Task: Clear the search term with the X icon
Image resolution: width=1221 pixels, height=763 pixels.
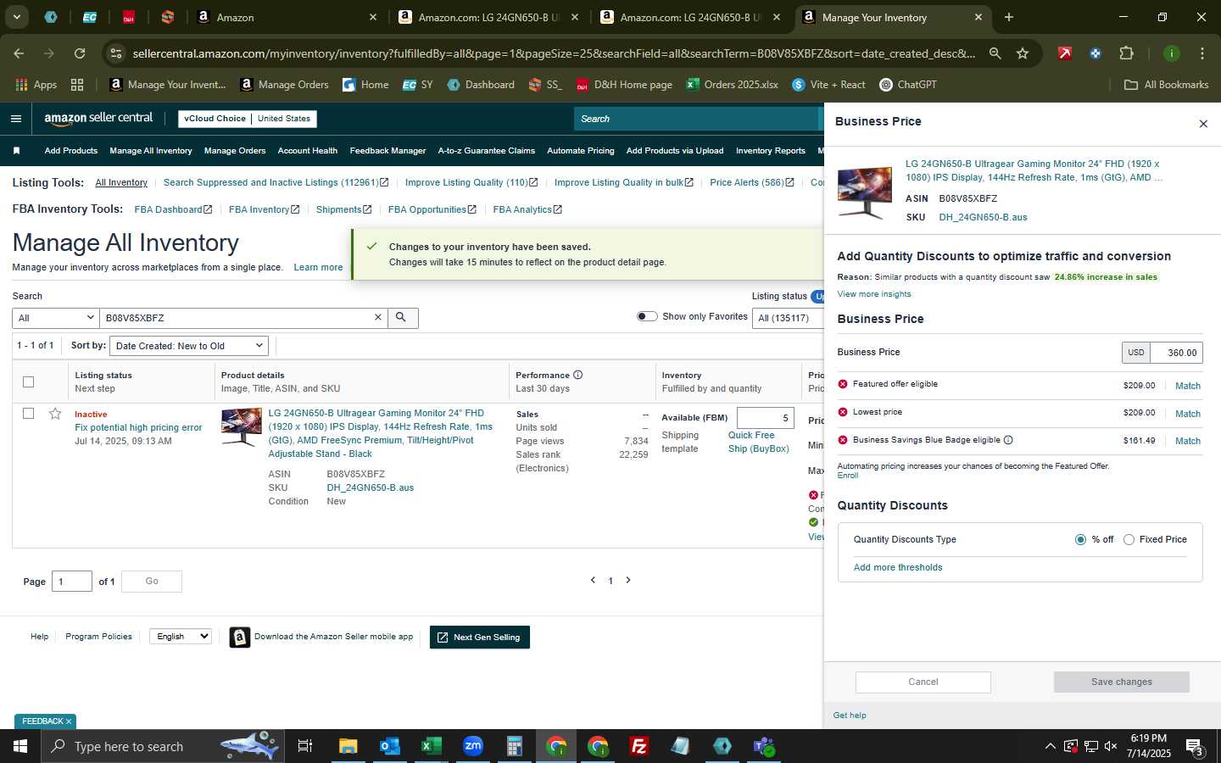Action: click(378, 317)
